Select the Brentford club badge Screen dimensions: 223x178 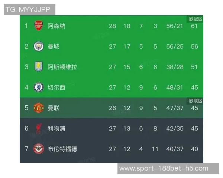pyautogui.click(x=39, y=149)
